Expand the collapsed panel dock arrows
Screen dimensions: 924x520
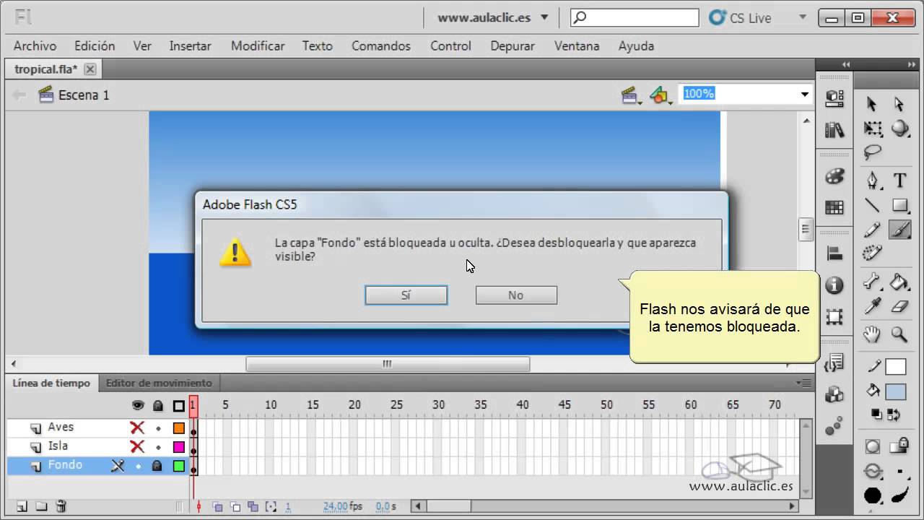click(846, 64)
